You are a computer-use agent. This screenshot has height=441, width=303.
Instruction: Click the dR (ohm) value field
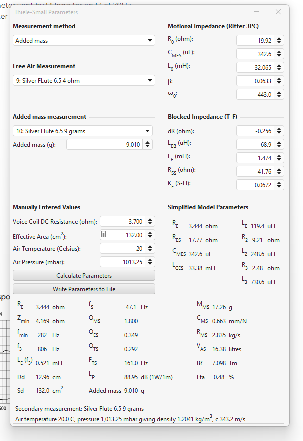255,131
